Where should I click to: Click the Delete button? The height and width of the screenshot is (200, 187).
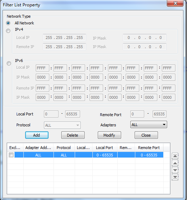(x=73, y=135)
